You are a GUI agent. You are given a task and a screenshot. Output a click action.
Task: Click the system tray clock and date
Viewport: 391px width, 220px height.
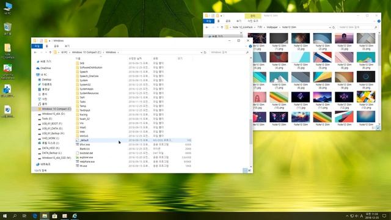(371, 216)
